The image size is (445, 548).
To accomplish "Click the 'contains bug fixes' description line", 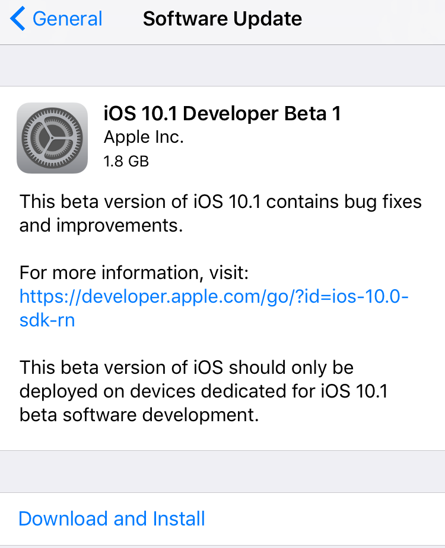I will (x=221, y=202).
